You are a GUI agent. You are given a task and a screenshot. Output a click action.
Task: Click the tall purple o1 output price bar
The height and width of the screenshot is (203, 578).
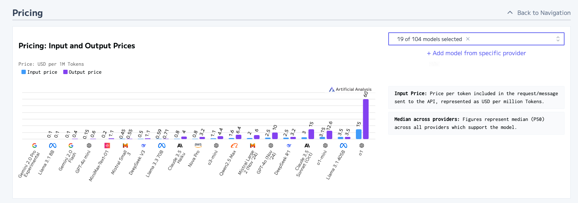(366, 119)
